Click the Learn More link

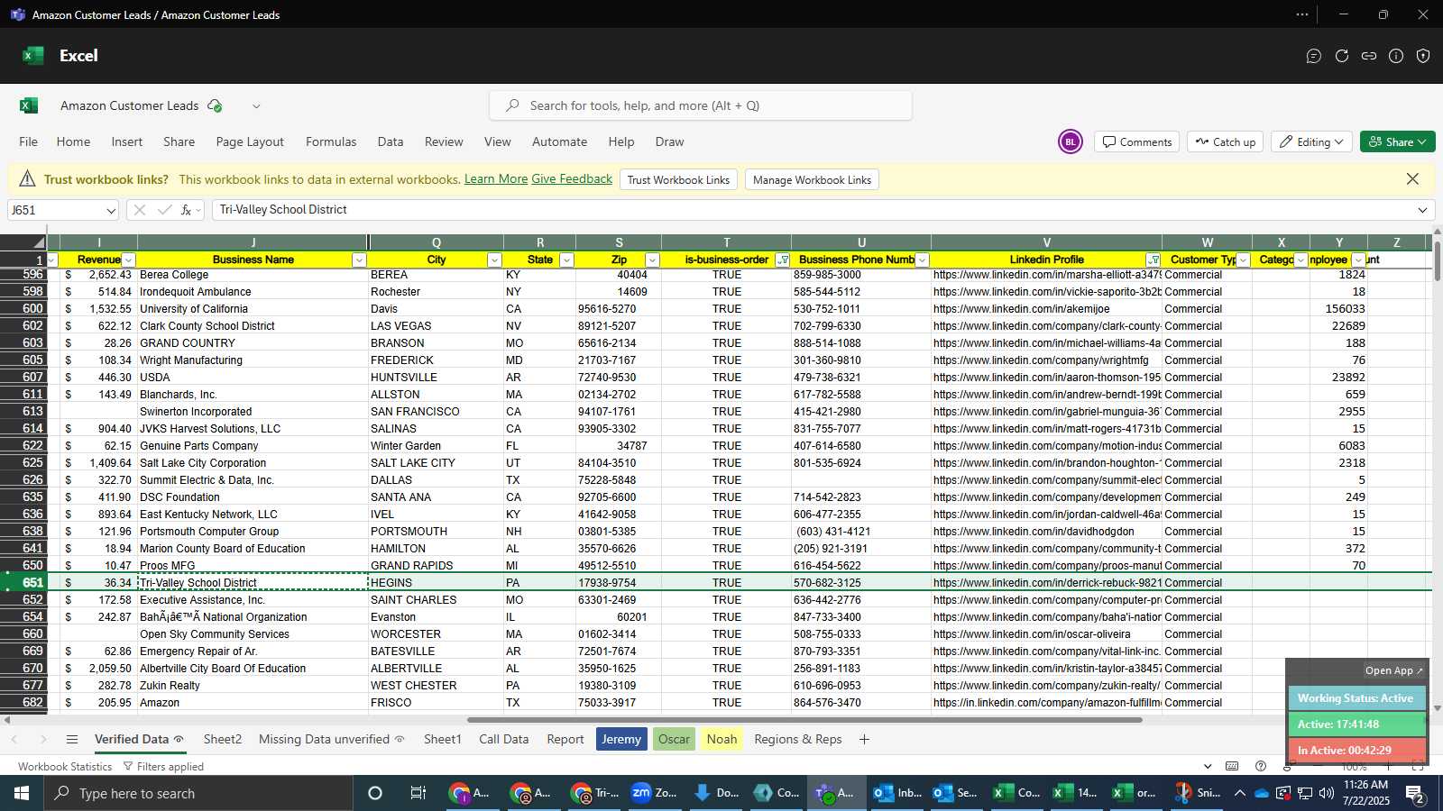pos(496,179)
